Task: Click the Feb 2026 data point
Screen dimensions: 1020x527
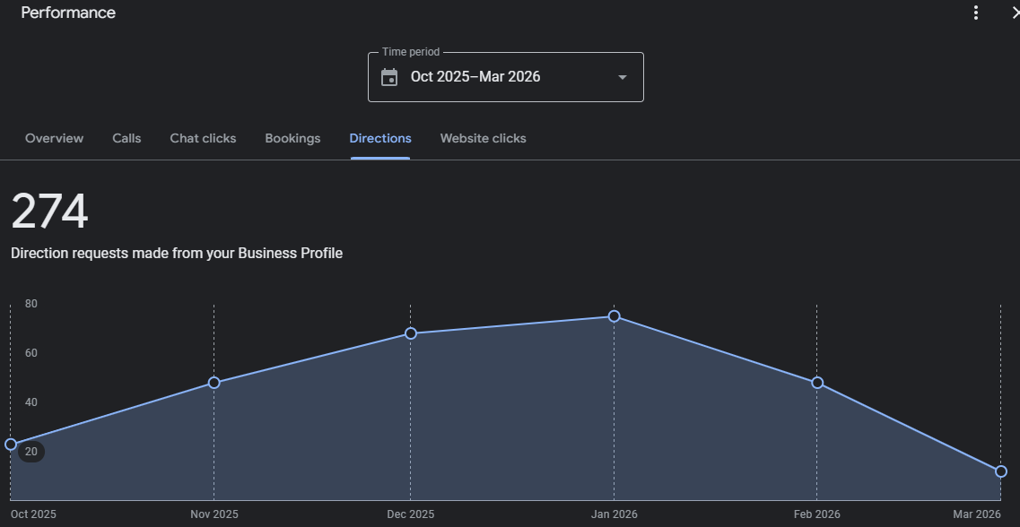Action: [x=817, y=383]
